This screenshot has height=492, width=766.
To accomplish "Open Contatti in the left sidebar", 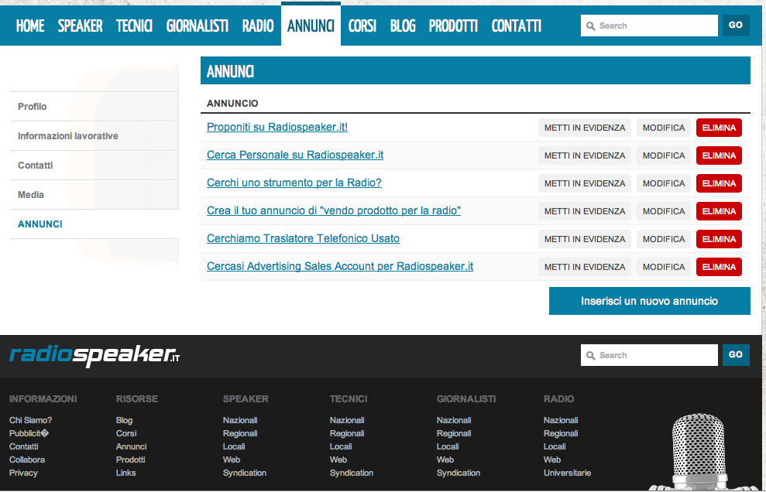I will 94,165.
